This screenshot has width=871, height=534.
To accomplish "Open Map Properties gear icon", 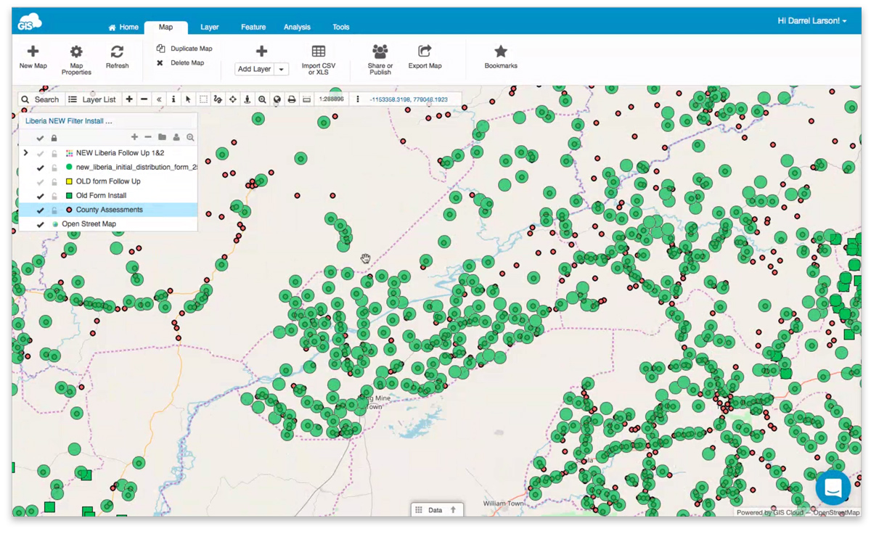I will tap(76, 52).
